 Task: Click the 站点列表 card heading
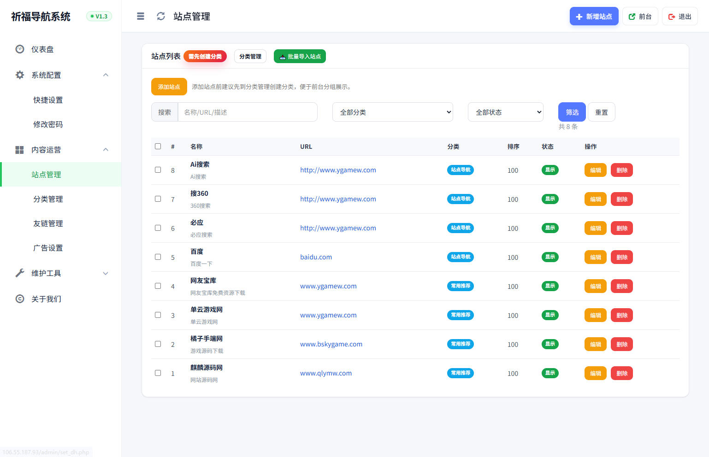(166, 56)
